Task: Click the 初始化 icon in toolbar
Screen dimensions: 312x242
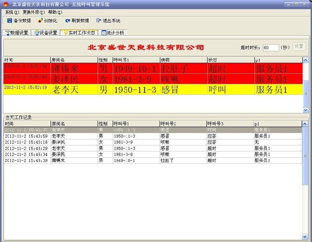Action: tap(41, 20)
